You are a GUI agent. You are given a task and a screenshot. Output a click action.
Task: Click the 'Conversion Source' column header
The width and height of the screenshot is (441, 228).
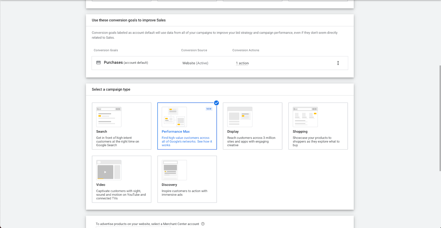194,50
